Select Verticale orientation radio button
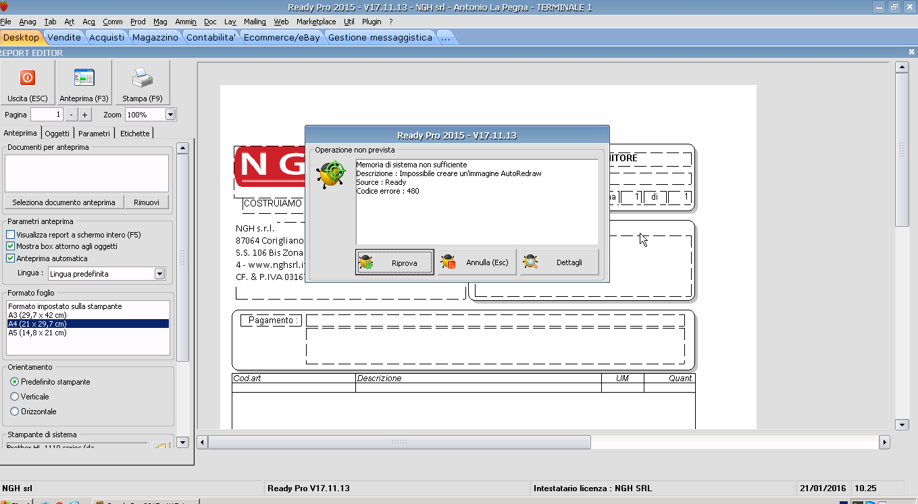Image resolution: width=918 pixels, height=504 pixels. tap(15, 397)
